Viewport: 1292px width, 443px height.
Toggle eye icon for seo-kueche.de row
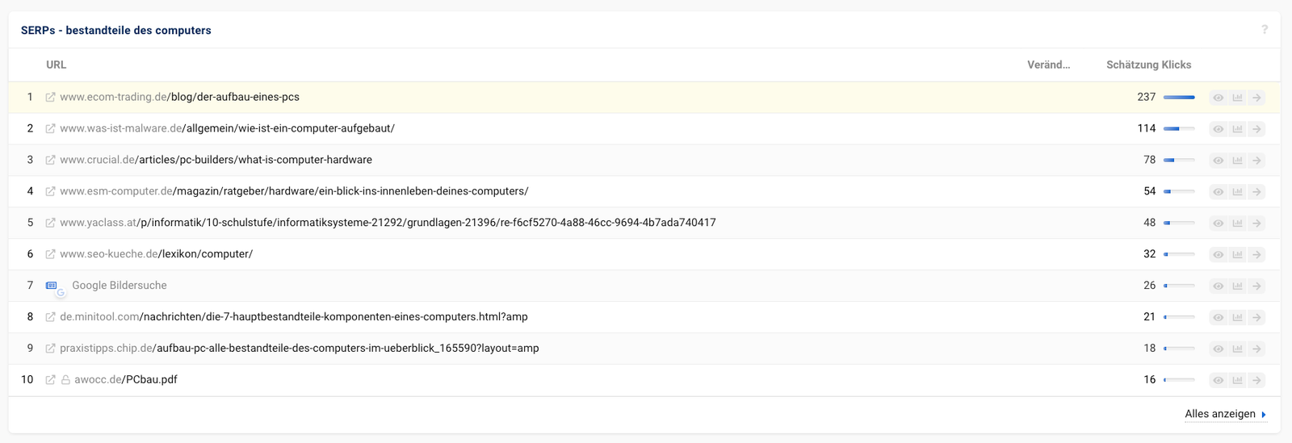(x=1218, y=255)
